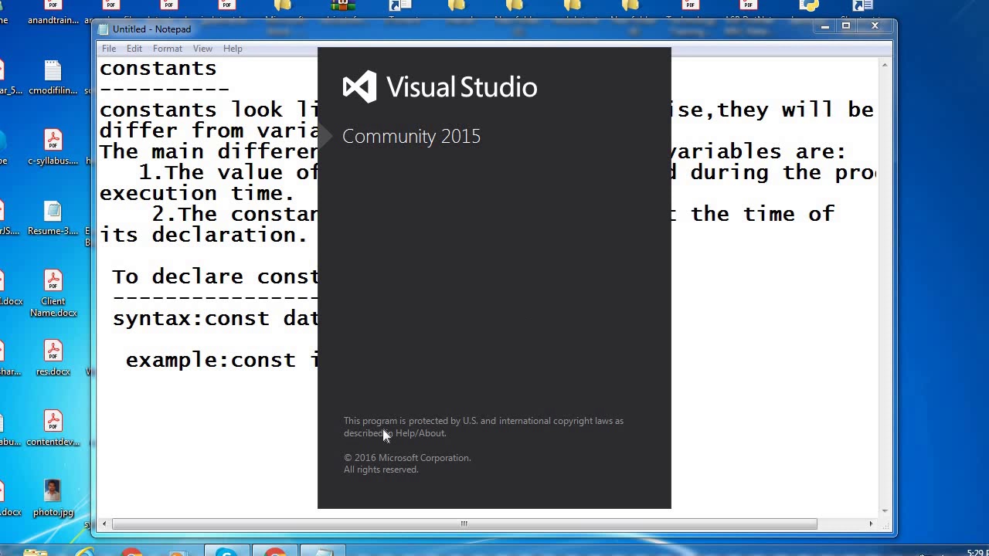
Task: Select the Resume-3 file on the desktop
Action: (53, 219)
